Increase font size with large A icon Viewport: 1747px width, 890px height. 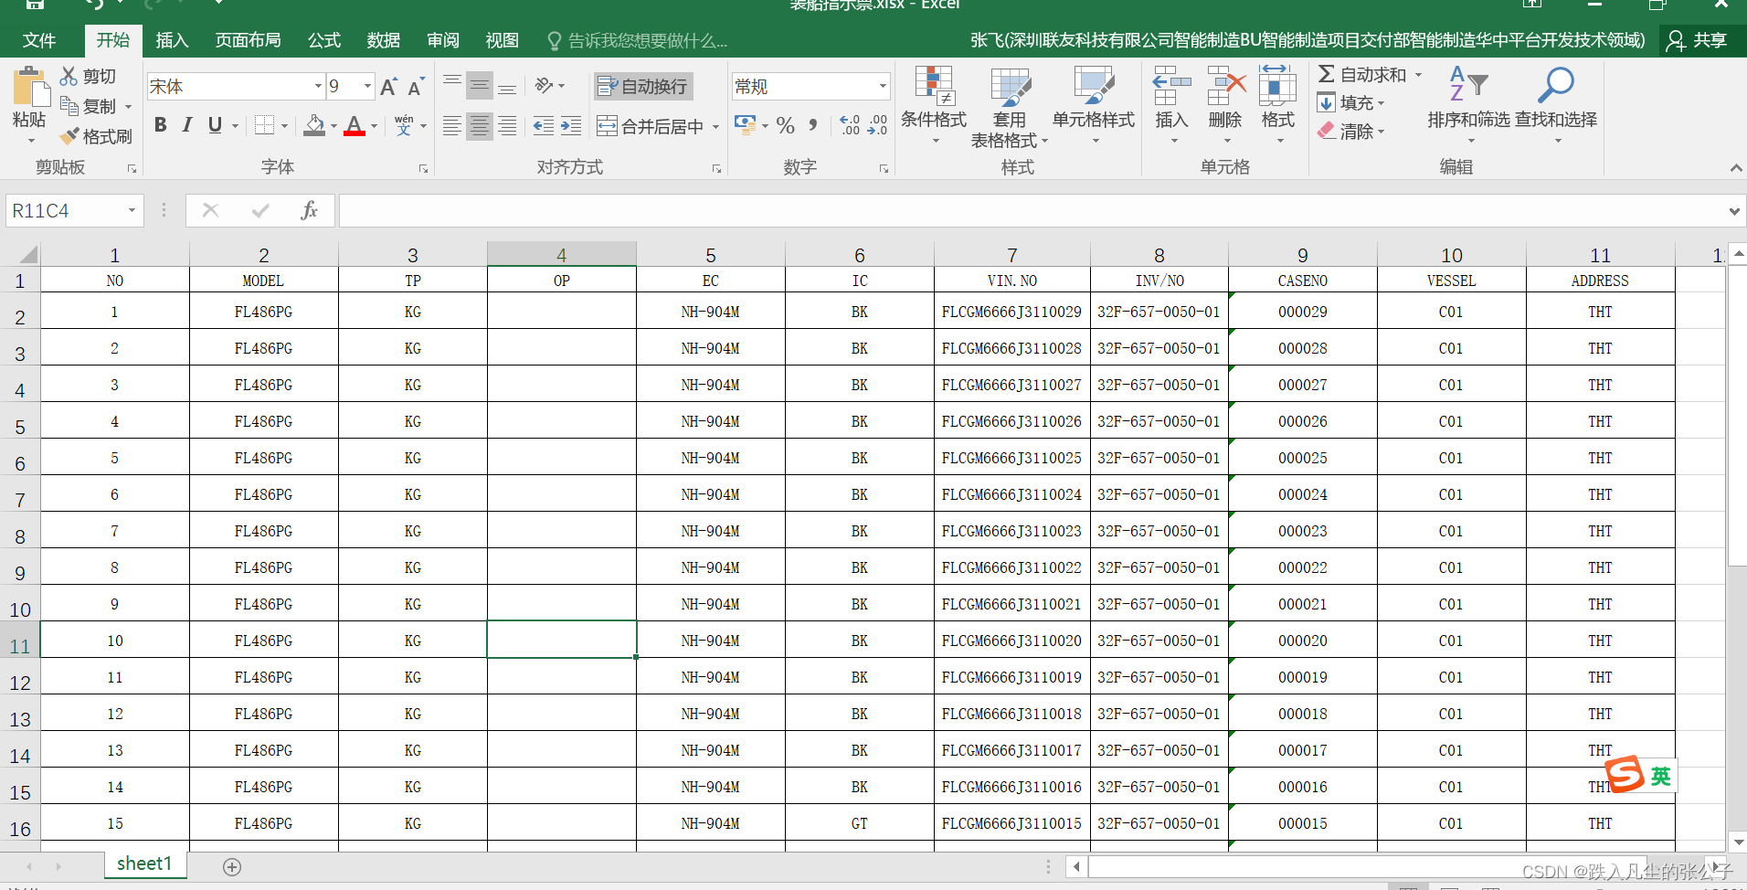tap(388, 87)
